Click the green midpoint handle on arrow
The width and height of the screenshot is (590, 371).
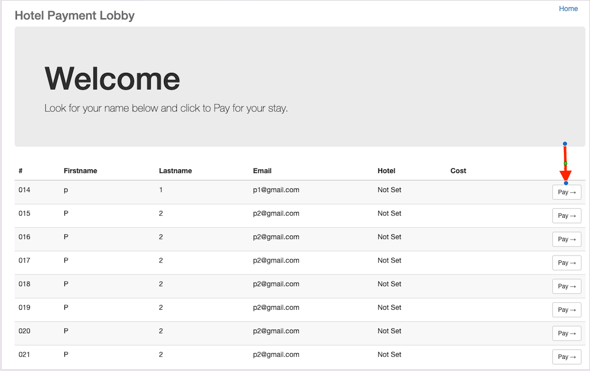[566, 163]
